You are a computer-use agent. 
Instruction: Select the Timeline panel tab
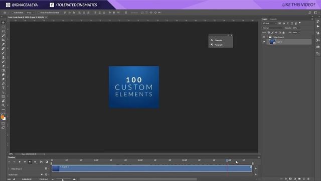pyautogui.click(x=12, y=157)
